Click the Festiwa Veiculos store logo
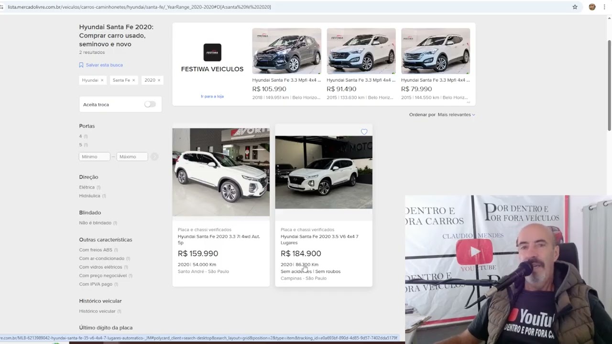612x344 pixels. point(212,53)
